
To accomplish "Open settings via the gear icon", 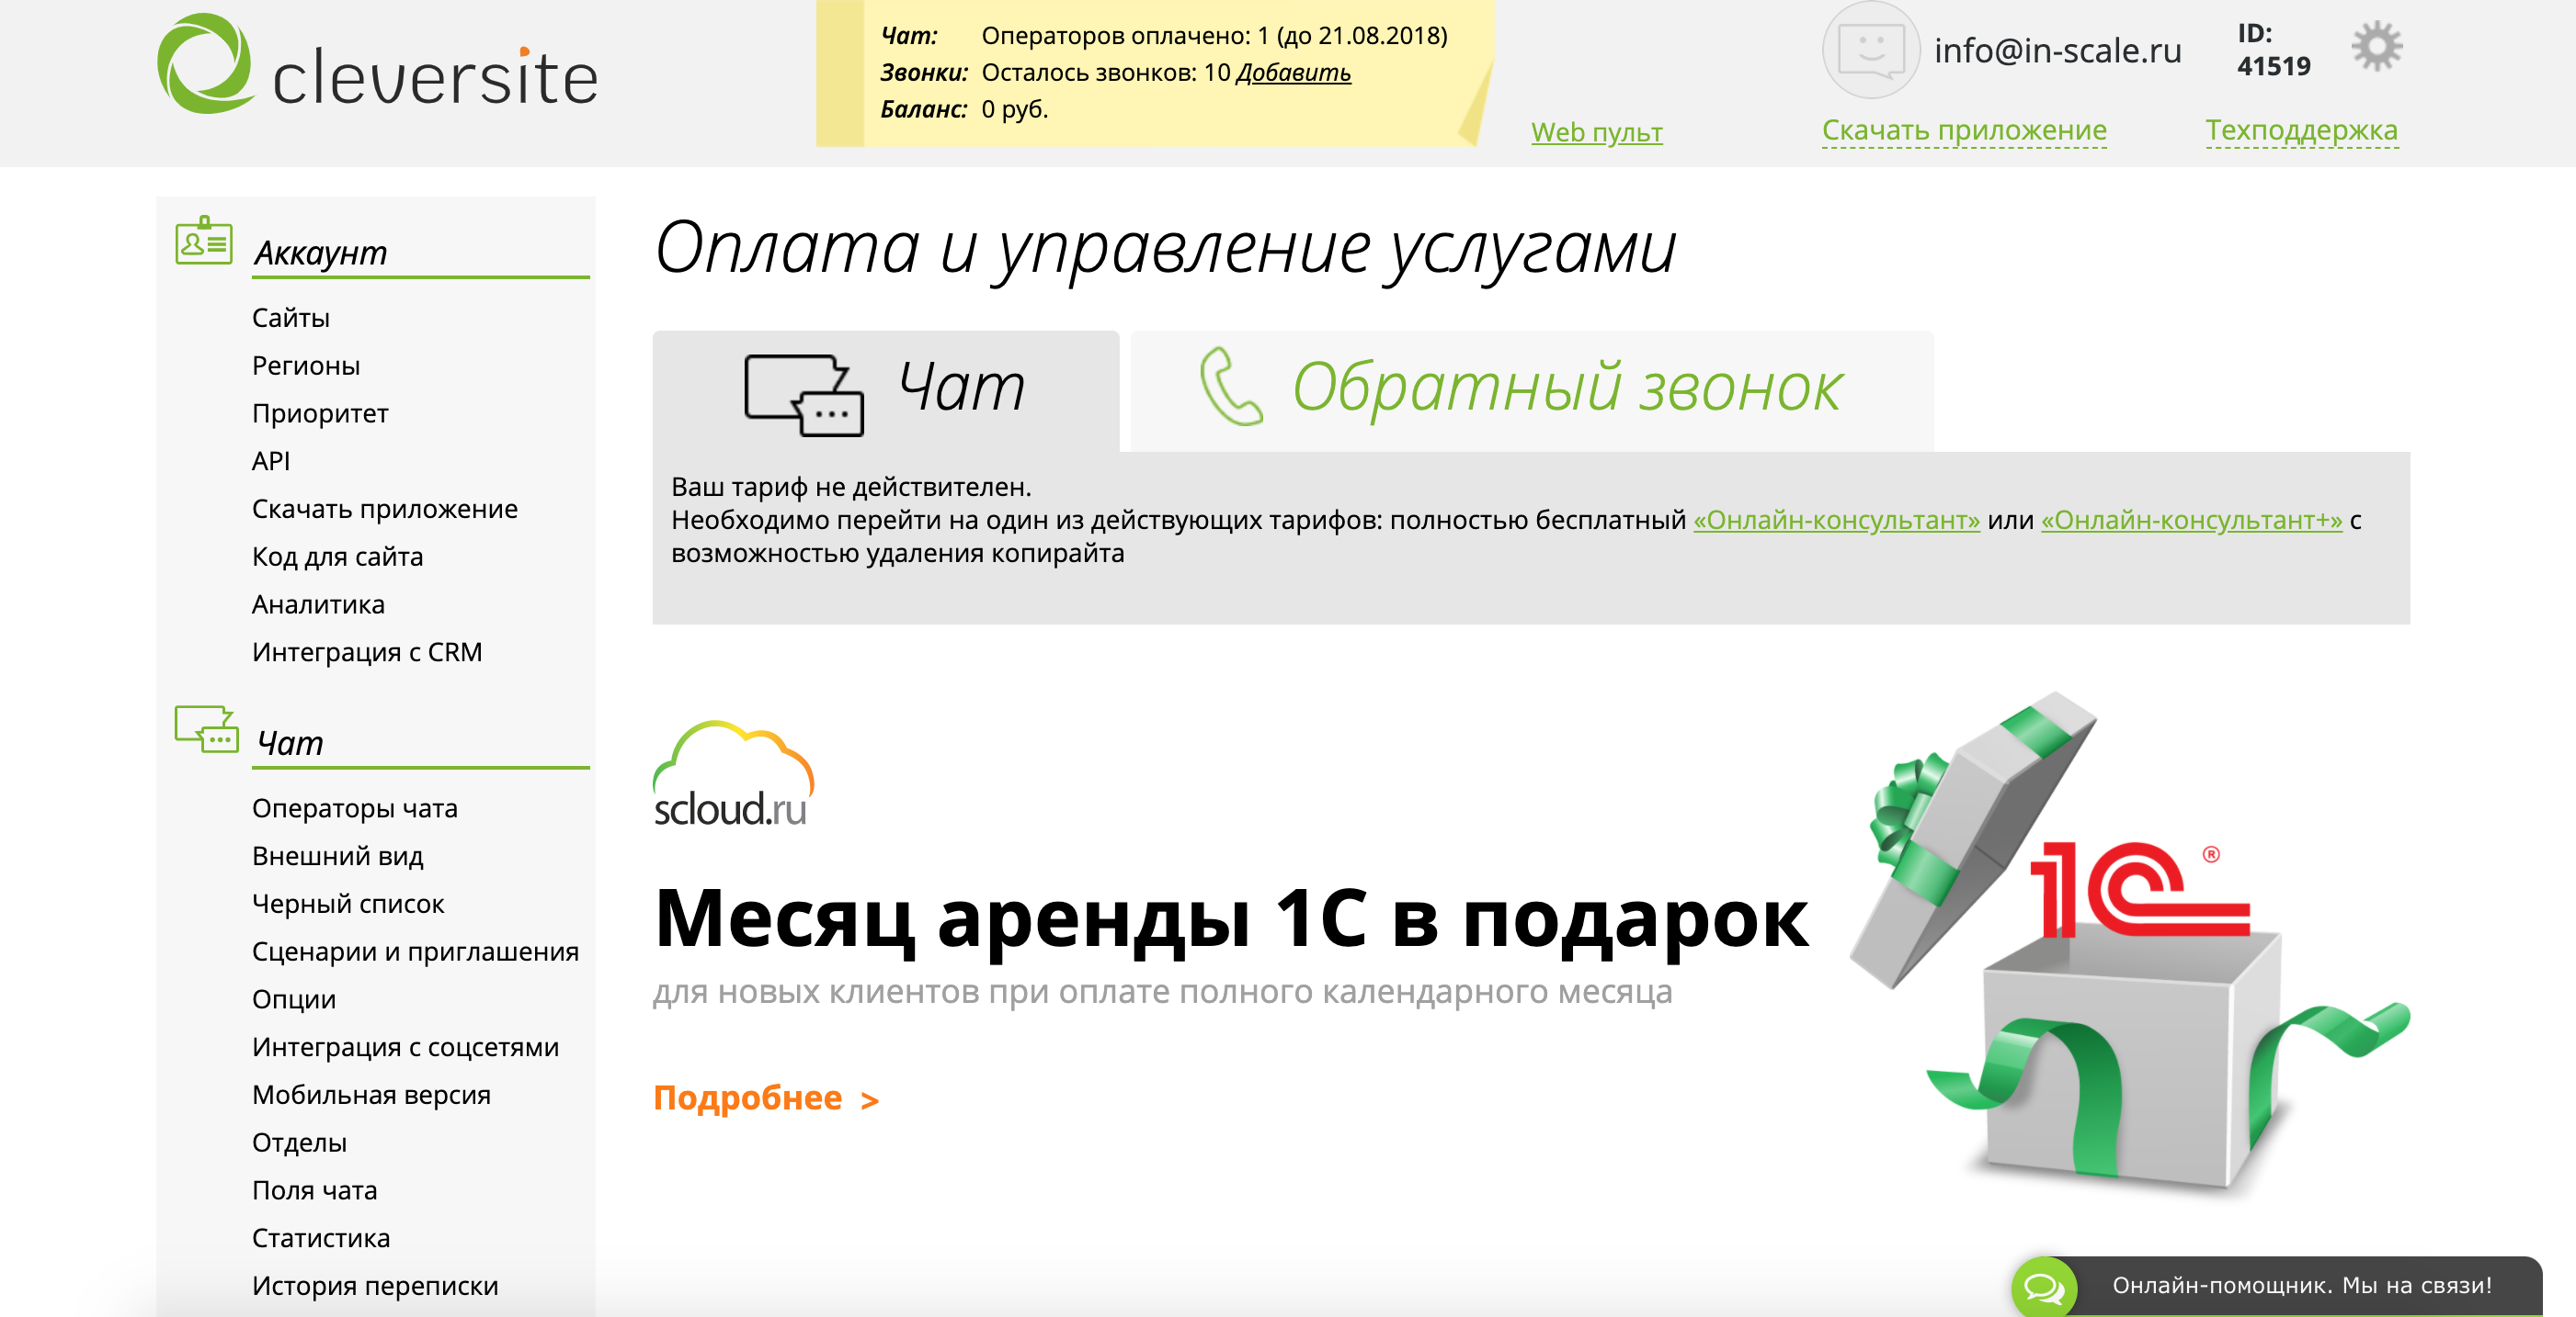I will (x=2376, y=46).
